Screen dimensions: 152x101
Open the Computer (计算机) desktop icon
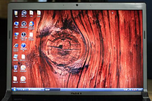(16, 25)
